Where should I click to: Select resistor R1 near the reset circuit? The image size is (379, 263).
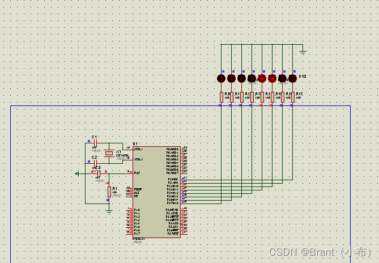click(x=109, y=192)
